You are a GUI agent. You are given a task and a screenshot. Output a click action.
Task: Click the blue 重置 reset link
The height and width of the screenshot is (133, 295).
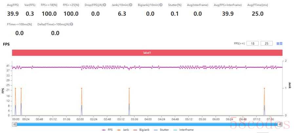point(279,44)
